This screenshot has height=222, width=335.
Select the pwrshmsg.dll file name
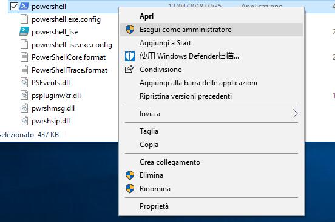point(53,108)
